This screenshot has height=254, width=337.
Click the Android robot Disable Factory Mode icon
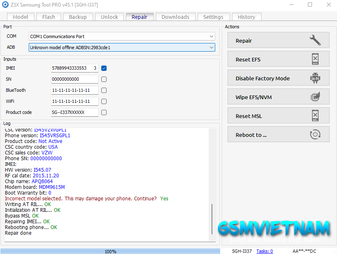pyautogui.click(x=315, y=78)
